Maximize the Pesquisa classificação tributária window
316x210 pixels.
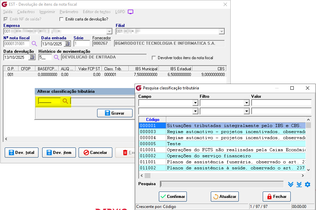(292, 88)
